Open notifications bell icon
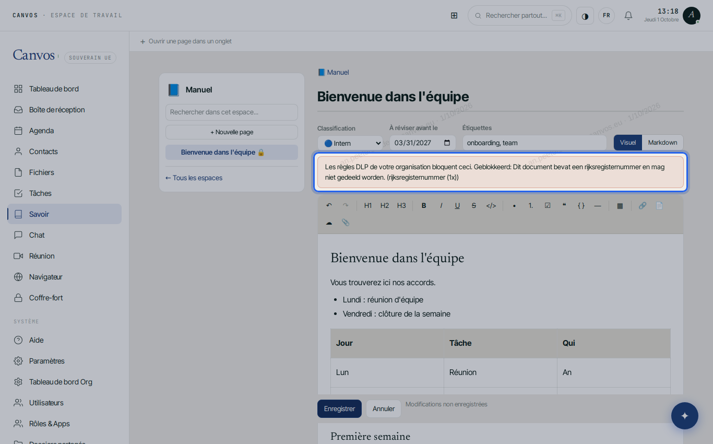Image resolution: width=713 pixels, height=444 pixels. click(x=628, y=16)
